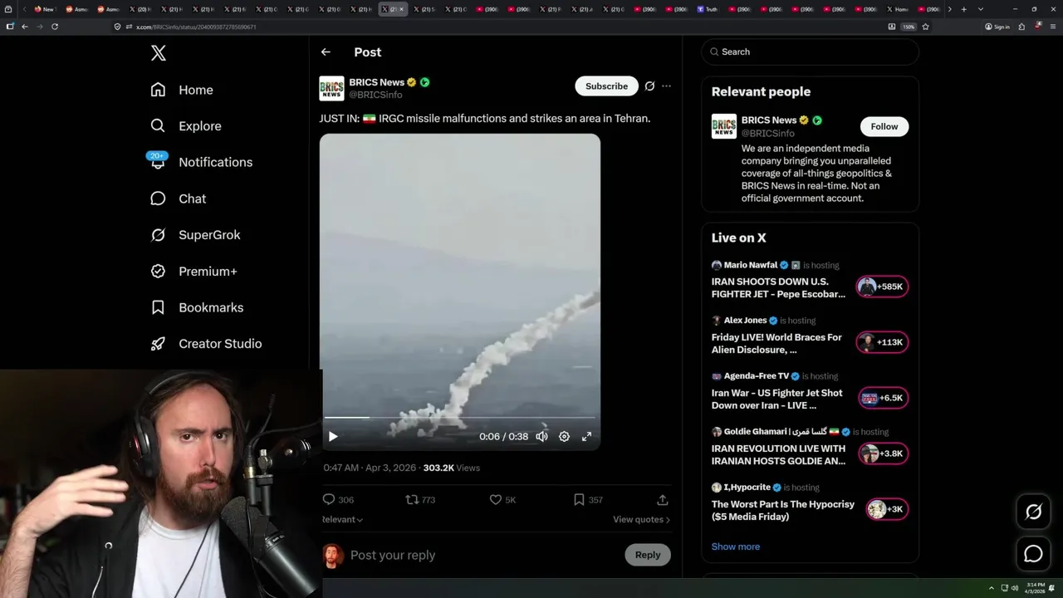Click the X search box
The image size is (1063, 598).
(x=810, y=51)
